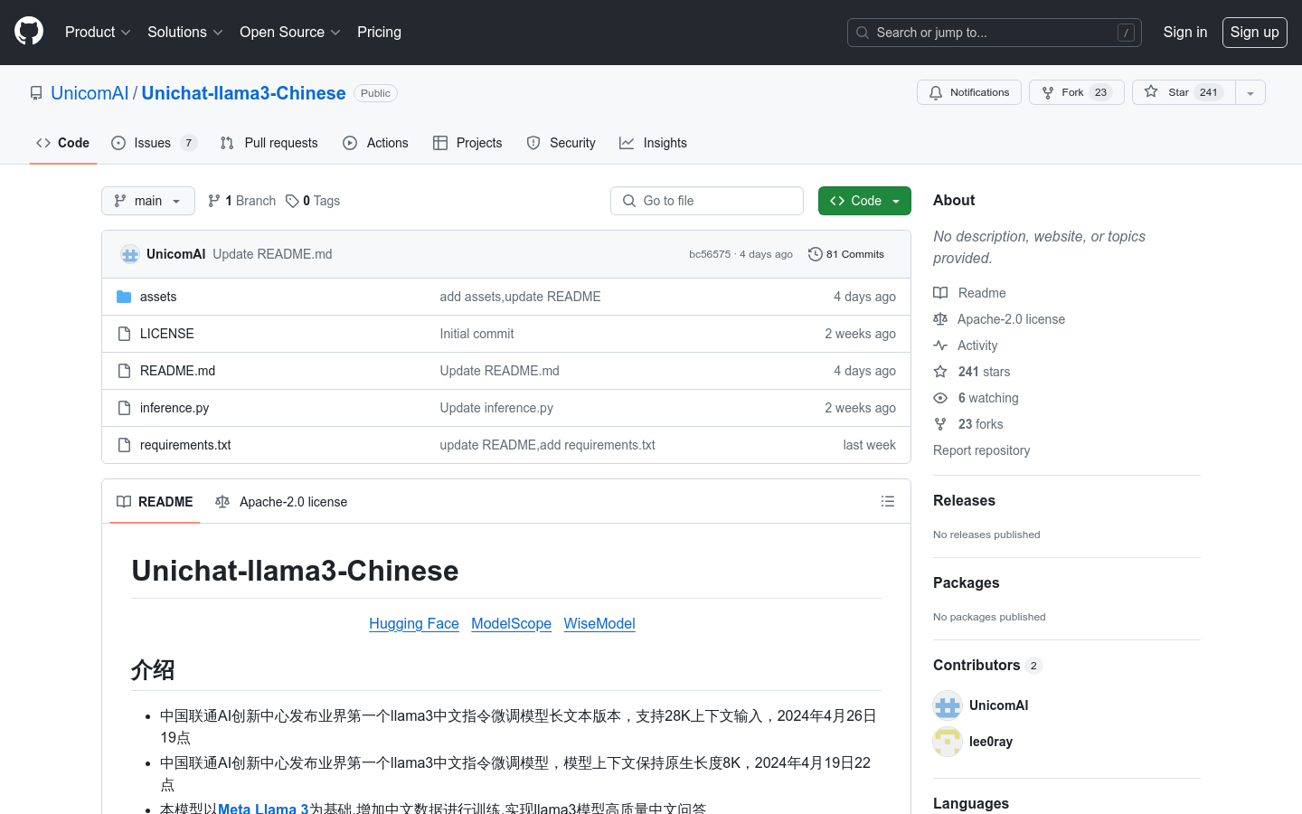
Task: Open the inference.py file
Action: 175,408
